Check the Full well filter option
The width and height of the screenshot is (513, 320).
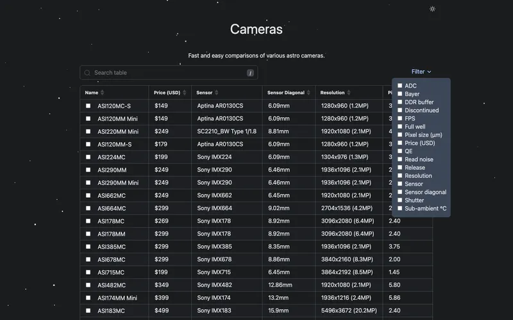[x=399, y=126]
